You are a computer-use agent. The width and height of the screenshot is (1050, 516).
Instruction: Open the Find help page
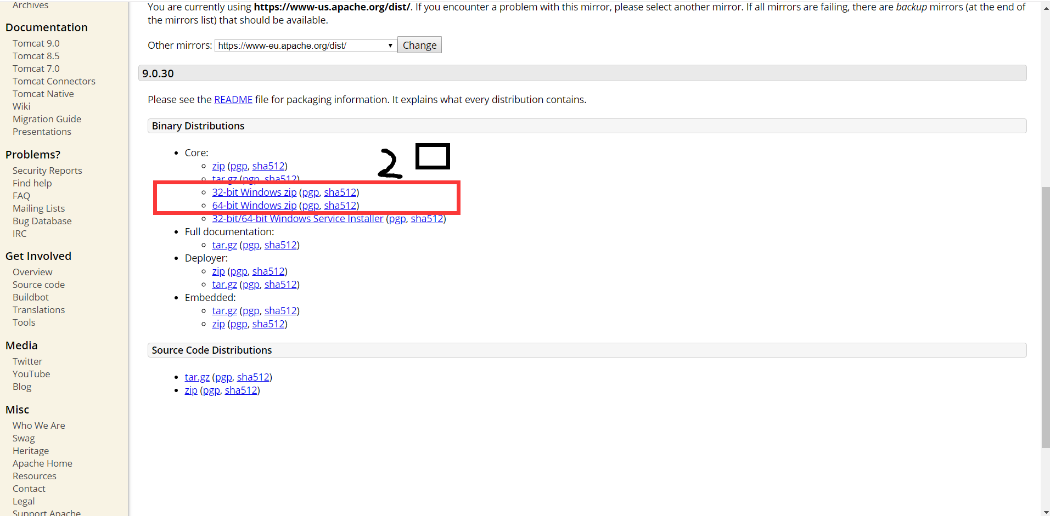(32, 183)
